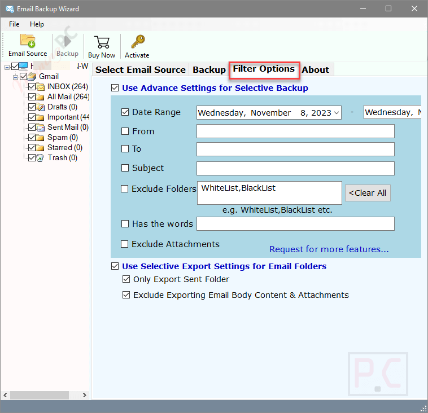Select the Drafts (0) folder label

pyautogui.click(x=62, y=107)
